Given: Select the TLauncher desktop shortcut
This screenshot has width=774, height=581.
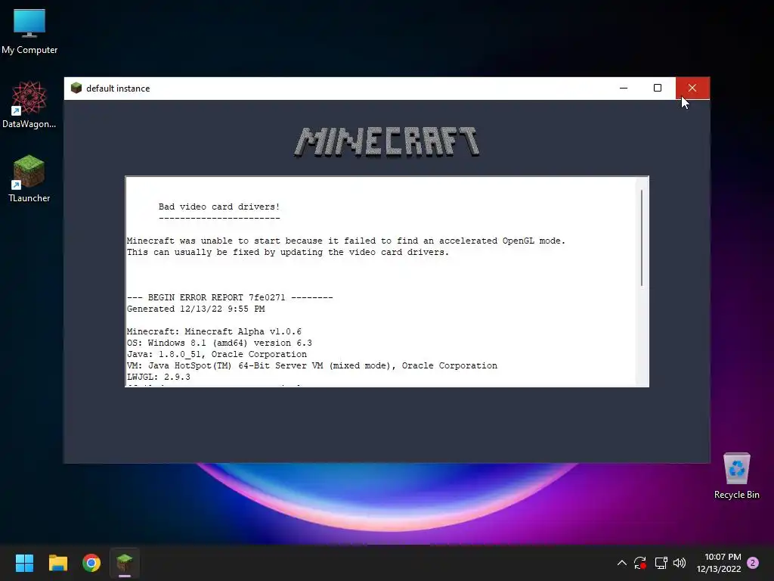Looking at the screenshot, I should [x=29, y=179].
